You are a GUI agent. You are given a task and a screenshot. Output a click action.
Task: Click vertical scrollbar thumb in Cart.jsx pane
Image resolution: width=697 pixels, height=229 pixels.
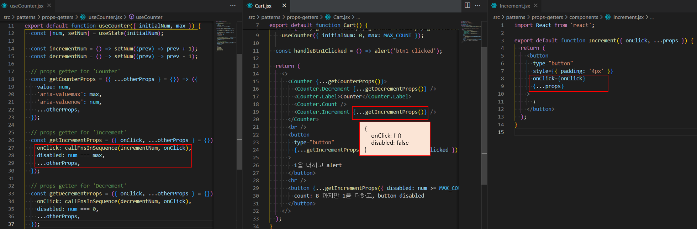pyautogui.click(x=484, y=116)
